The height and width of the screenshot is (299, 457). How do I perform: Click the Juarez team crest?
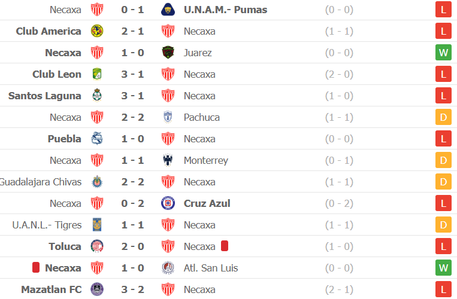tap(168, 53)
